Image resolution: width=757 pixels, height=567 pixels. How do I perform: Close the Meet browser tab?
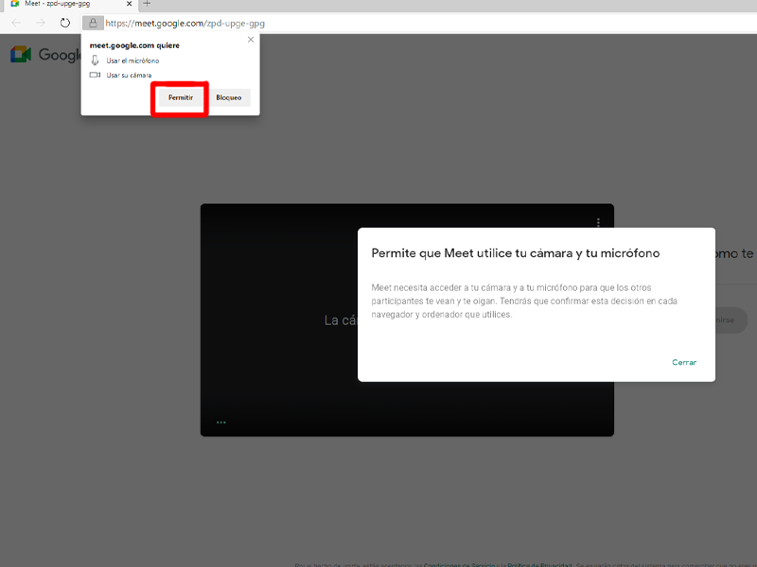point(129,4)
